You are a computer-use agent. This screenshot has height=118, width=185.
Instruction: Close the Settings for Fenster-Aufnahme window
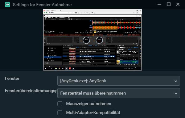[178, 5]
